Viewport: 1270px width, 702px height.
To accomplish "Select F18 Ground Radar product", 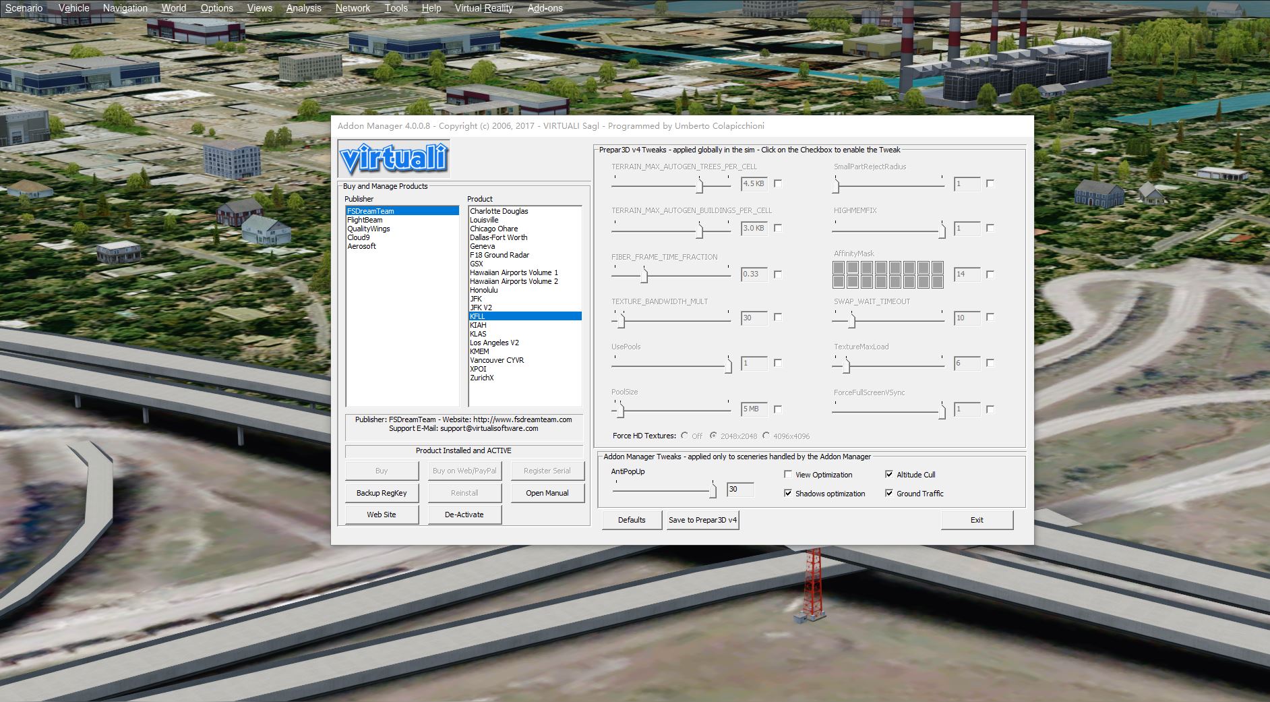I will pyautogui.click(x=525, y=255).
